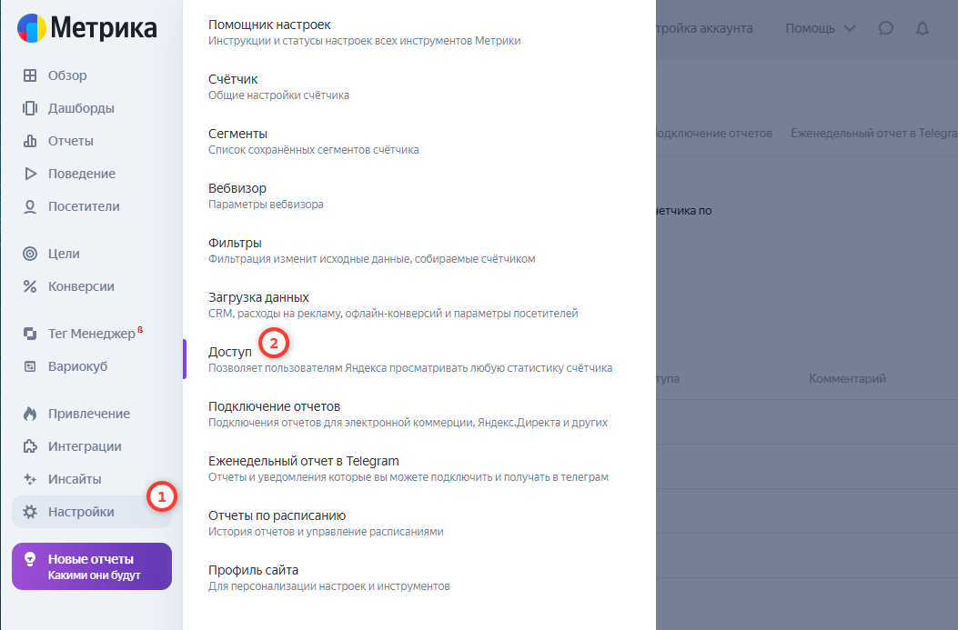
Task: Click the Цели target icon
Action: click(x=30, y=254)
